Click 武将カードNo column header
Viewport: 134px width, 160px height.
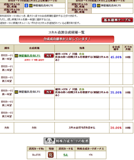click(x=36, y=149)
